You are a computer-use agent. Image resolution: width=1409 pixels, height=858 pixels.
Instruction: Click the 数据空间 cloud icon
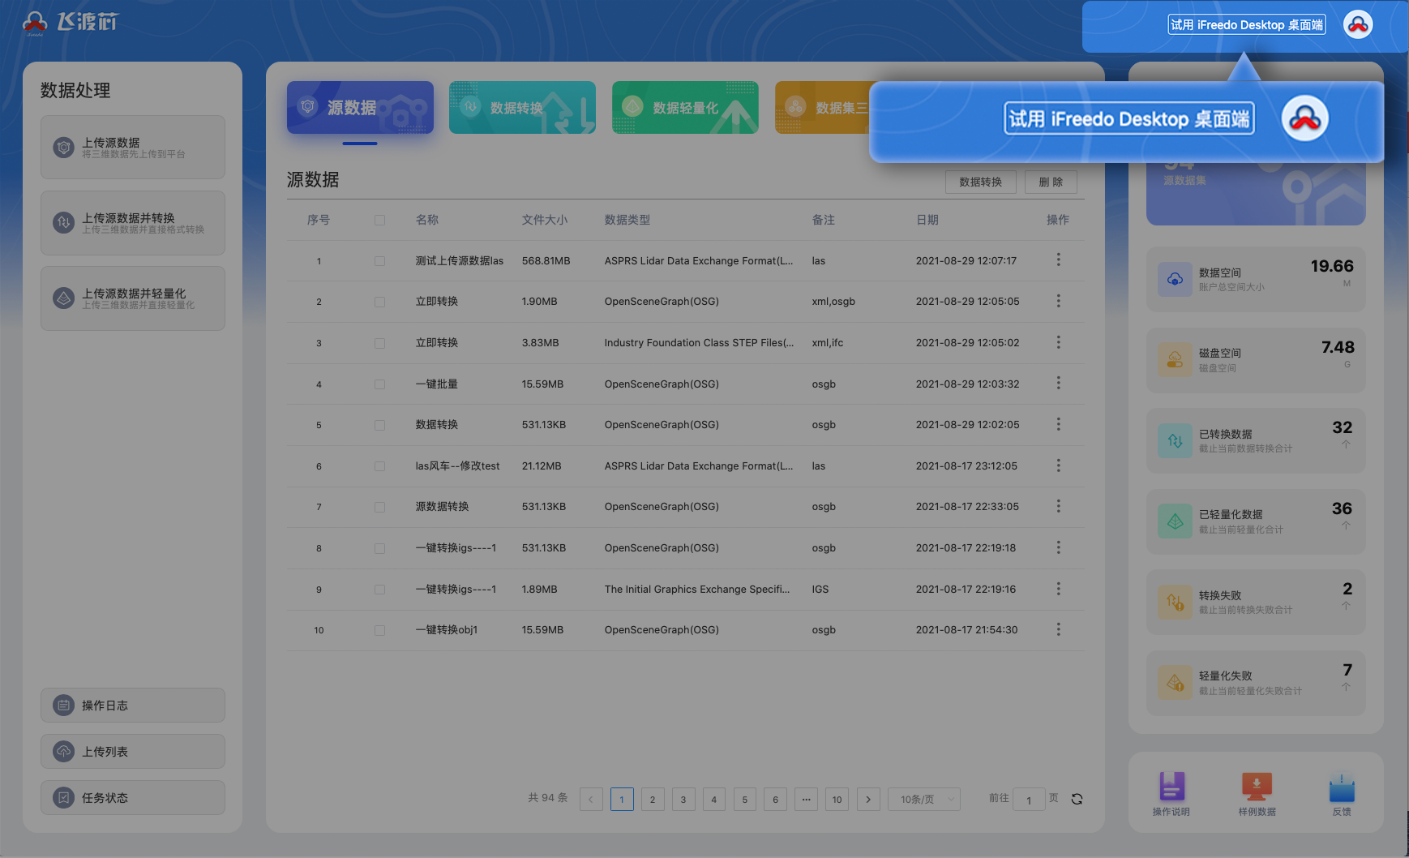[x=1175, y=279]
